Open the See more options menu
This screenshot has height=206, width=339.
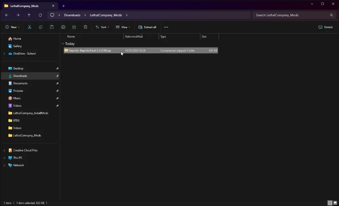[166, 27]
